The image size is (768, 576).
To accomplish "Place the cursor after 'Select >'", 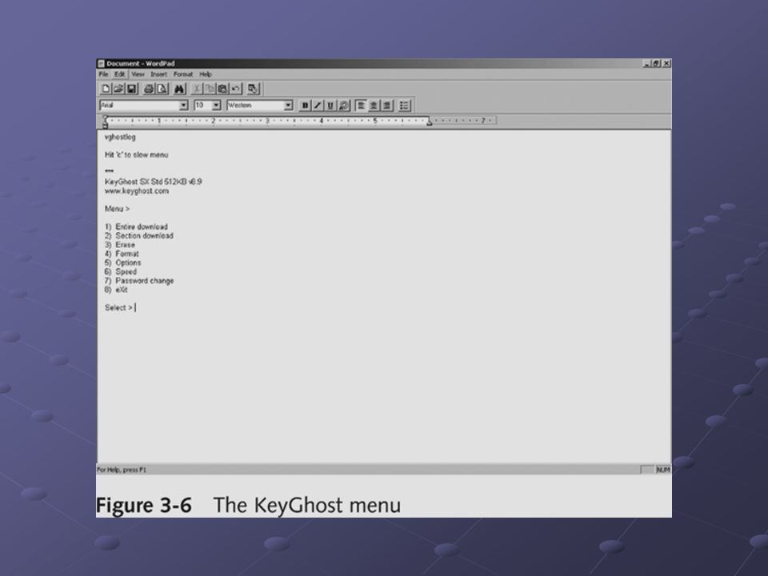I will point(135,307).
